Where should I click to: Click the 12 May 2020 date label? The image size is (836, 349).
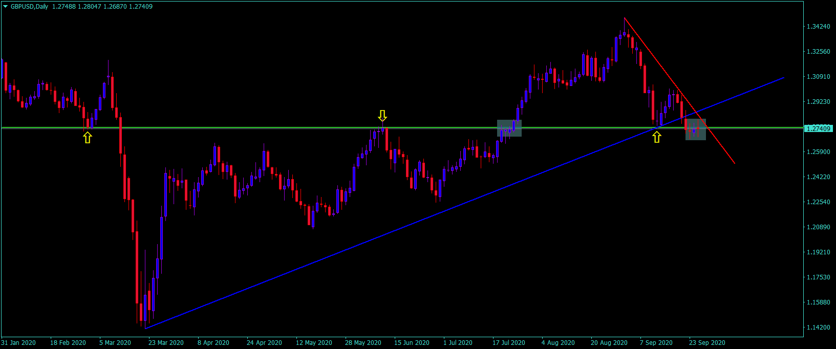tap(314, 343)
